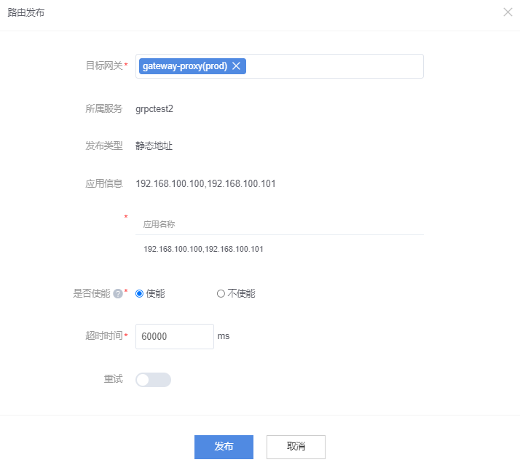Click the 发布类型 value 静态地址
Viewport: 520px width, 465px height.
click(154, 146)
